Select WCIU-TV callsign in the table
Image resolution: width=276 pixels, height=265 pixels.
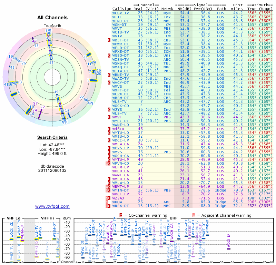[120, 32]
